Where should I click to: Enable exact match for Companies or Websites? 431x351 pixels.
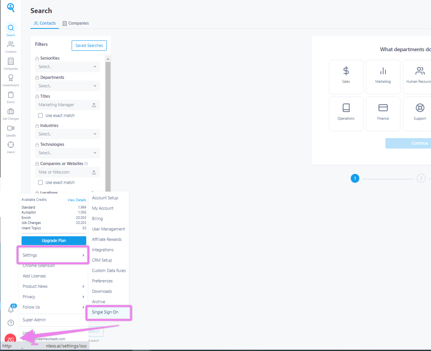[x=40, y=182]
